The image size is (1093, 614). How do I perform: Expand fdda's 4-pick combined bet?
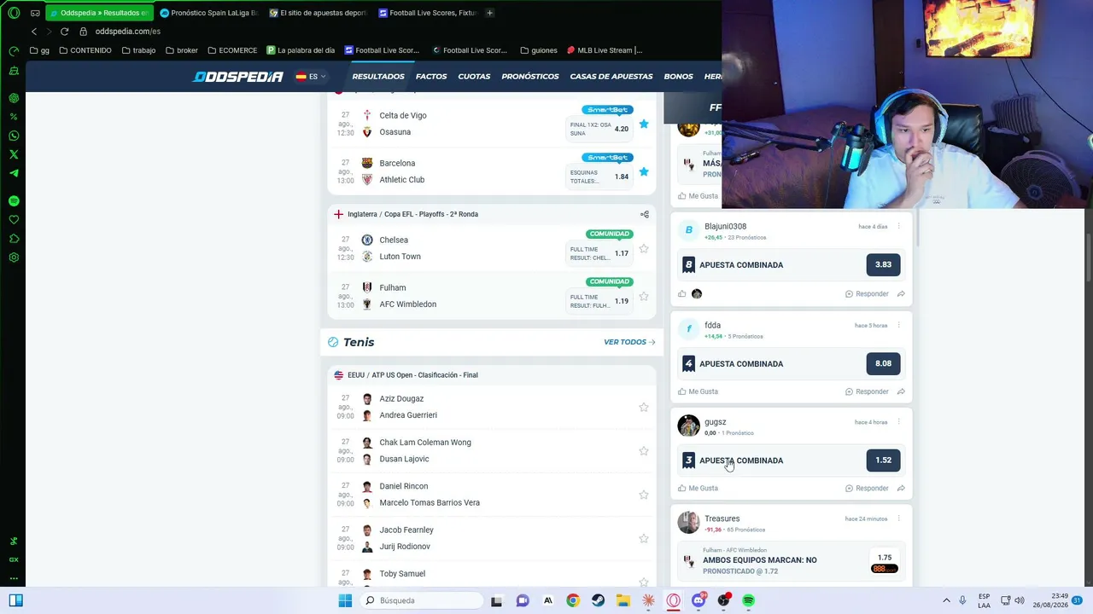(790, 364)
